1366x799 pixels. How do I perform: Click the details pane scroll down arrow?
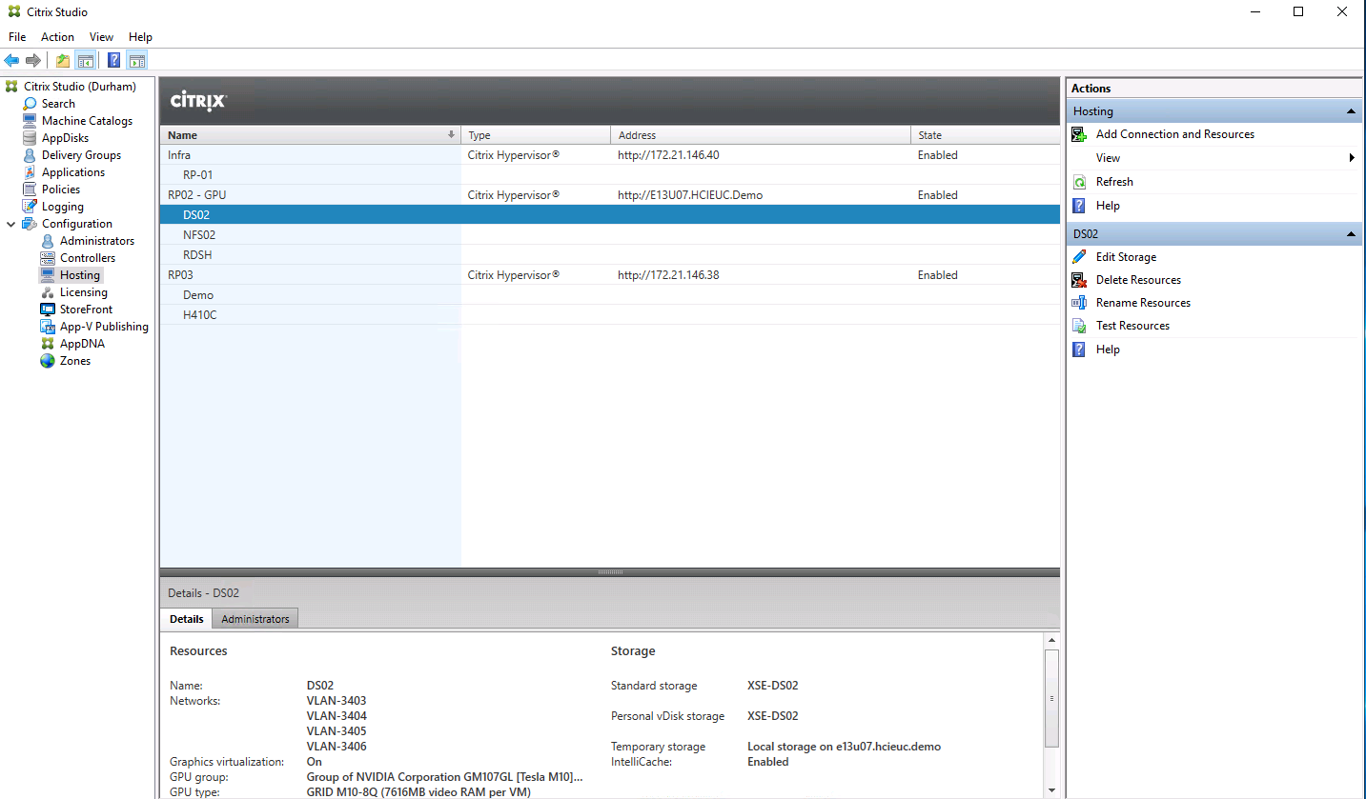click(x=1051, y=789)
